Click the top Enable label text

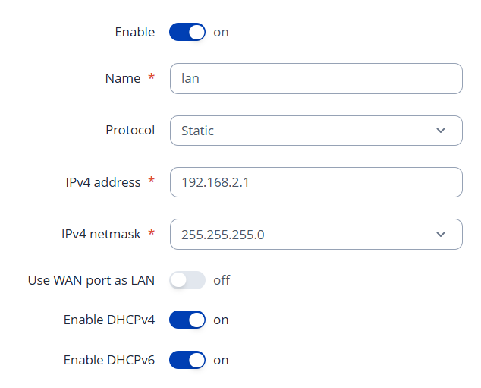[x=134, y=32]
